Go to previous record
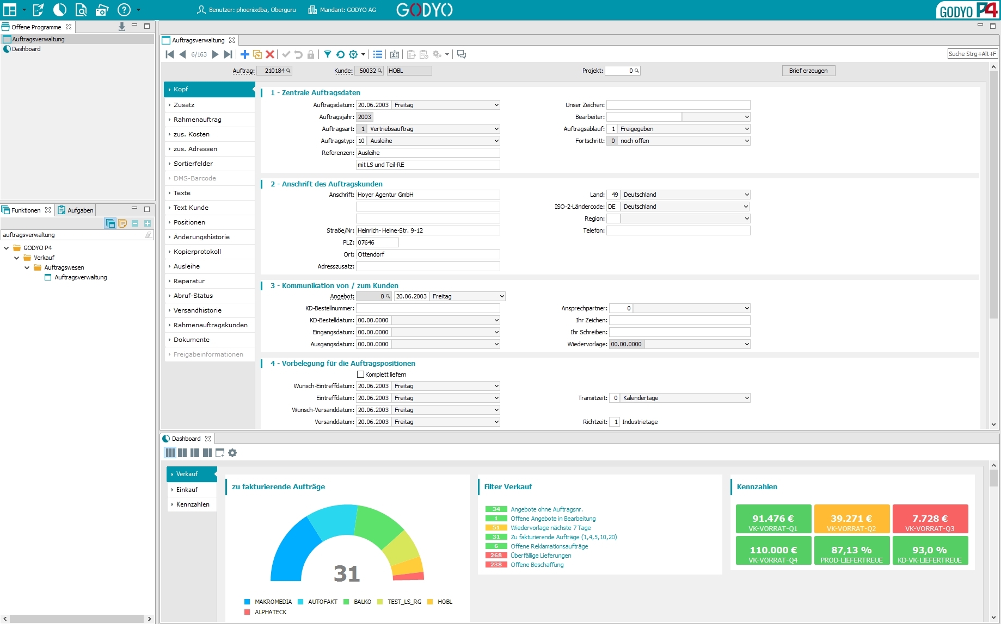Screen dimensions: 1001x624 pos(182,54)
